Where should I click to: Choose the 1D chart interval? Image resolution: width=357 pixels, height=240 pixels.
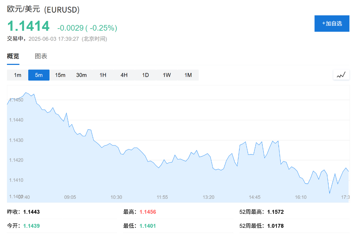tap(145, 75)
